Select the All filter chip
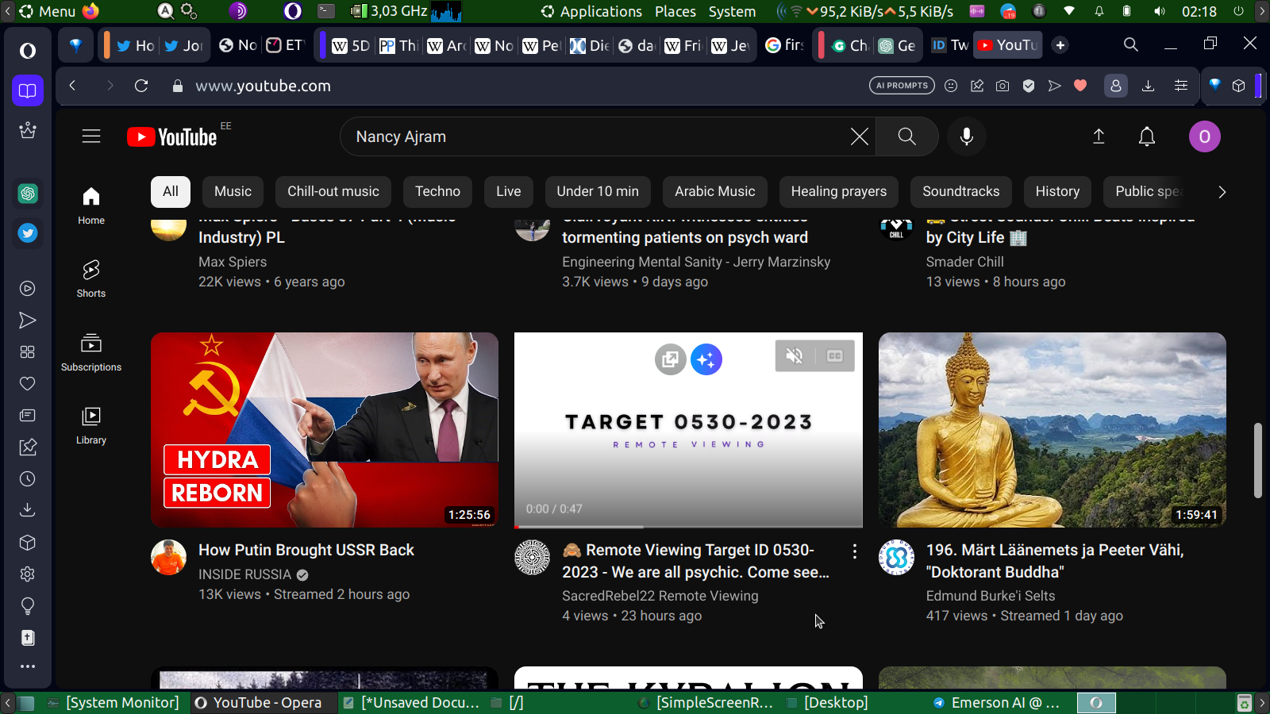This screenshot has height=714, width=1270. pyautogui.click(x=171, y=192)
